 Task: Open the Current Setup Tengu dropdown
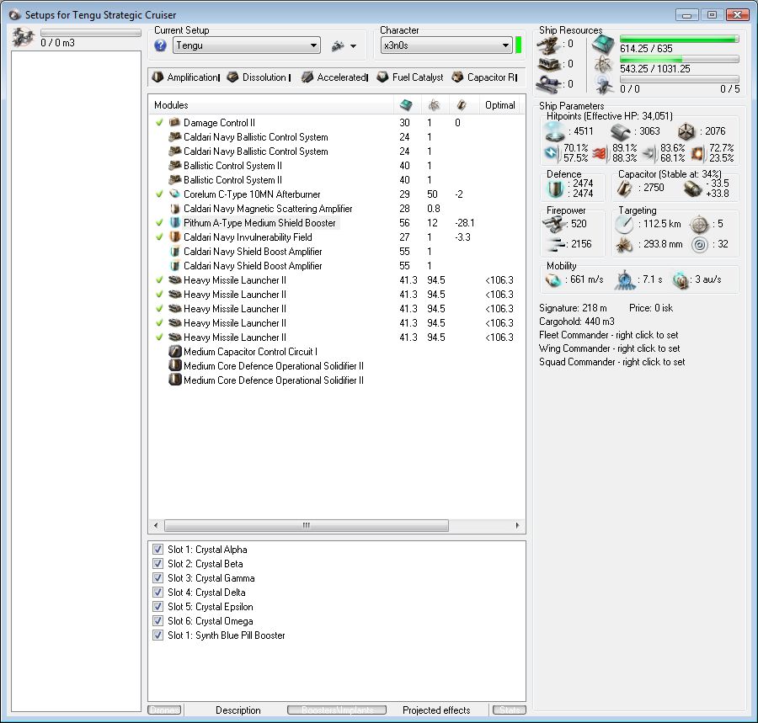pos(247,45)
